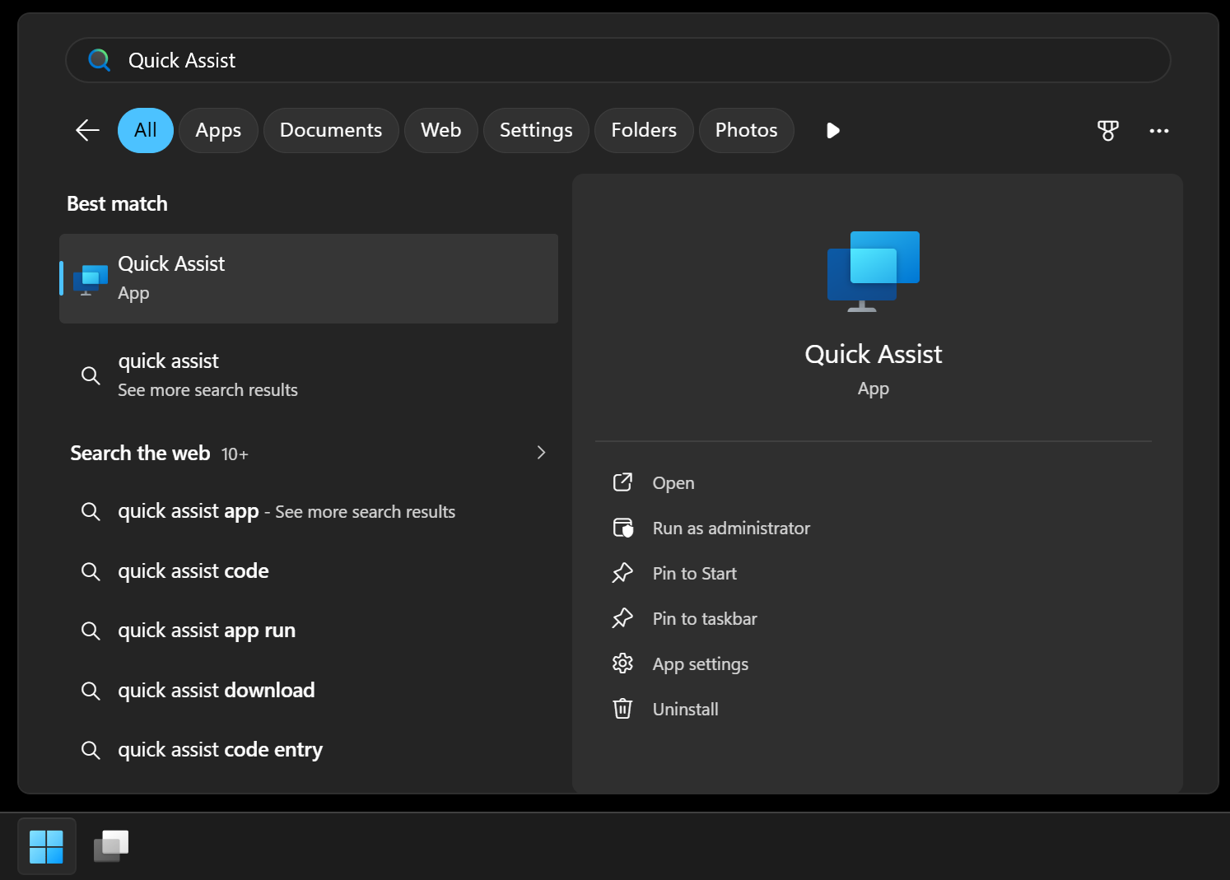Click magnifier icon beside 'quick assist app run'
Viewport: 1230px width, 880px height.
[x=91, y=631]
